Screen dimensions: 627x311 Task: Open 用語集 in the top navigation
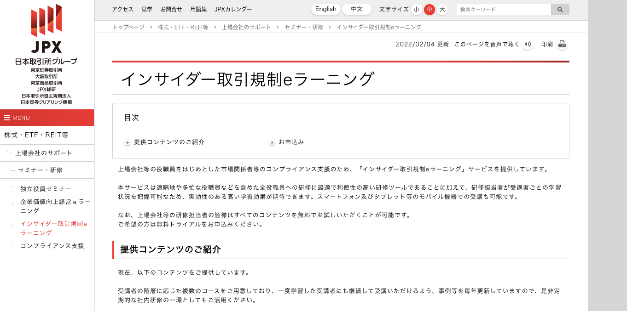tap(198, 9)
